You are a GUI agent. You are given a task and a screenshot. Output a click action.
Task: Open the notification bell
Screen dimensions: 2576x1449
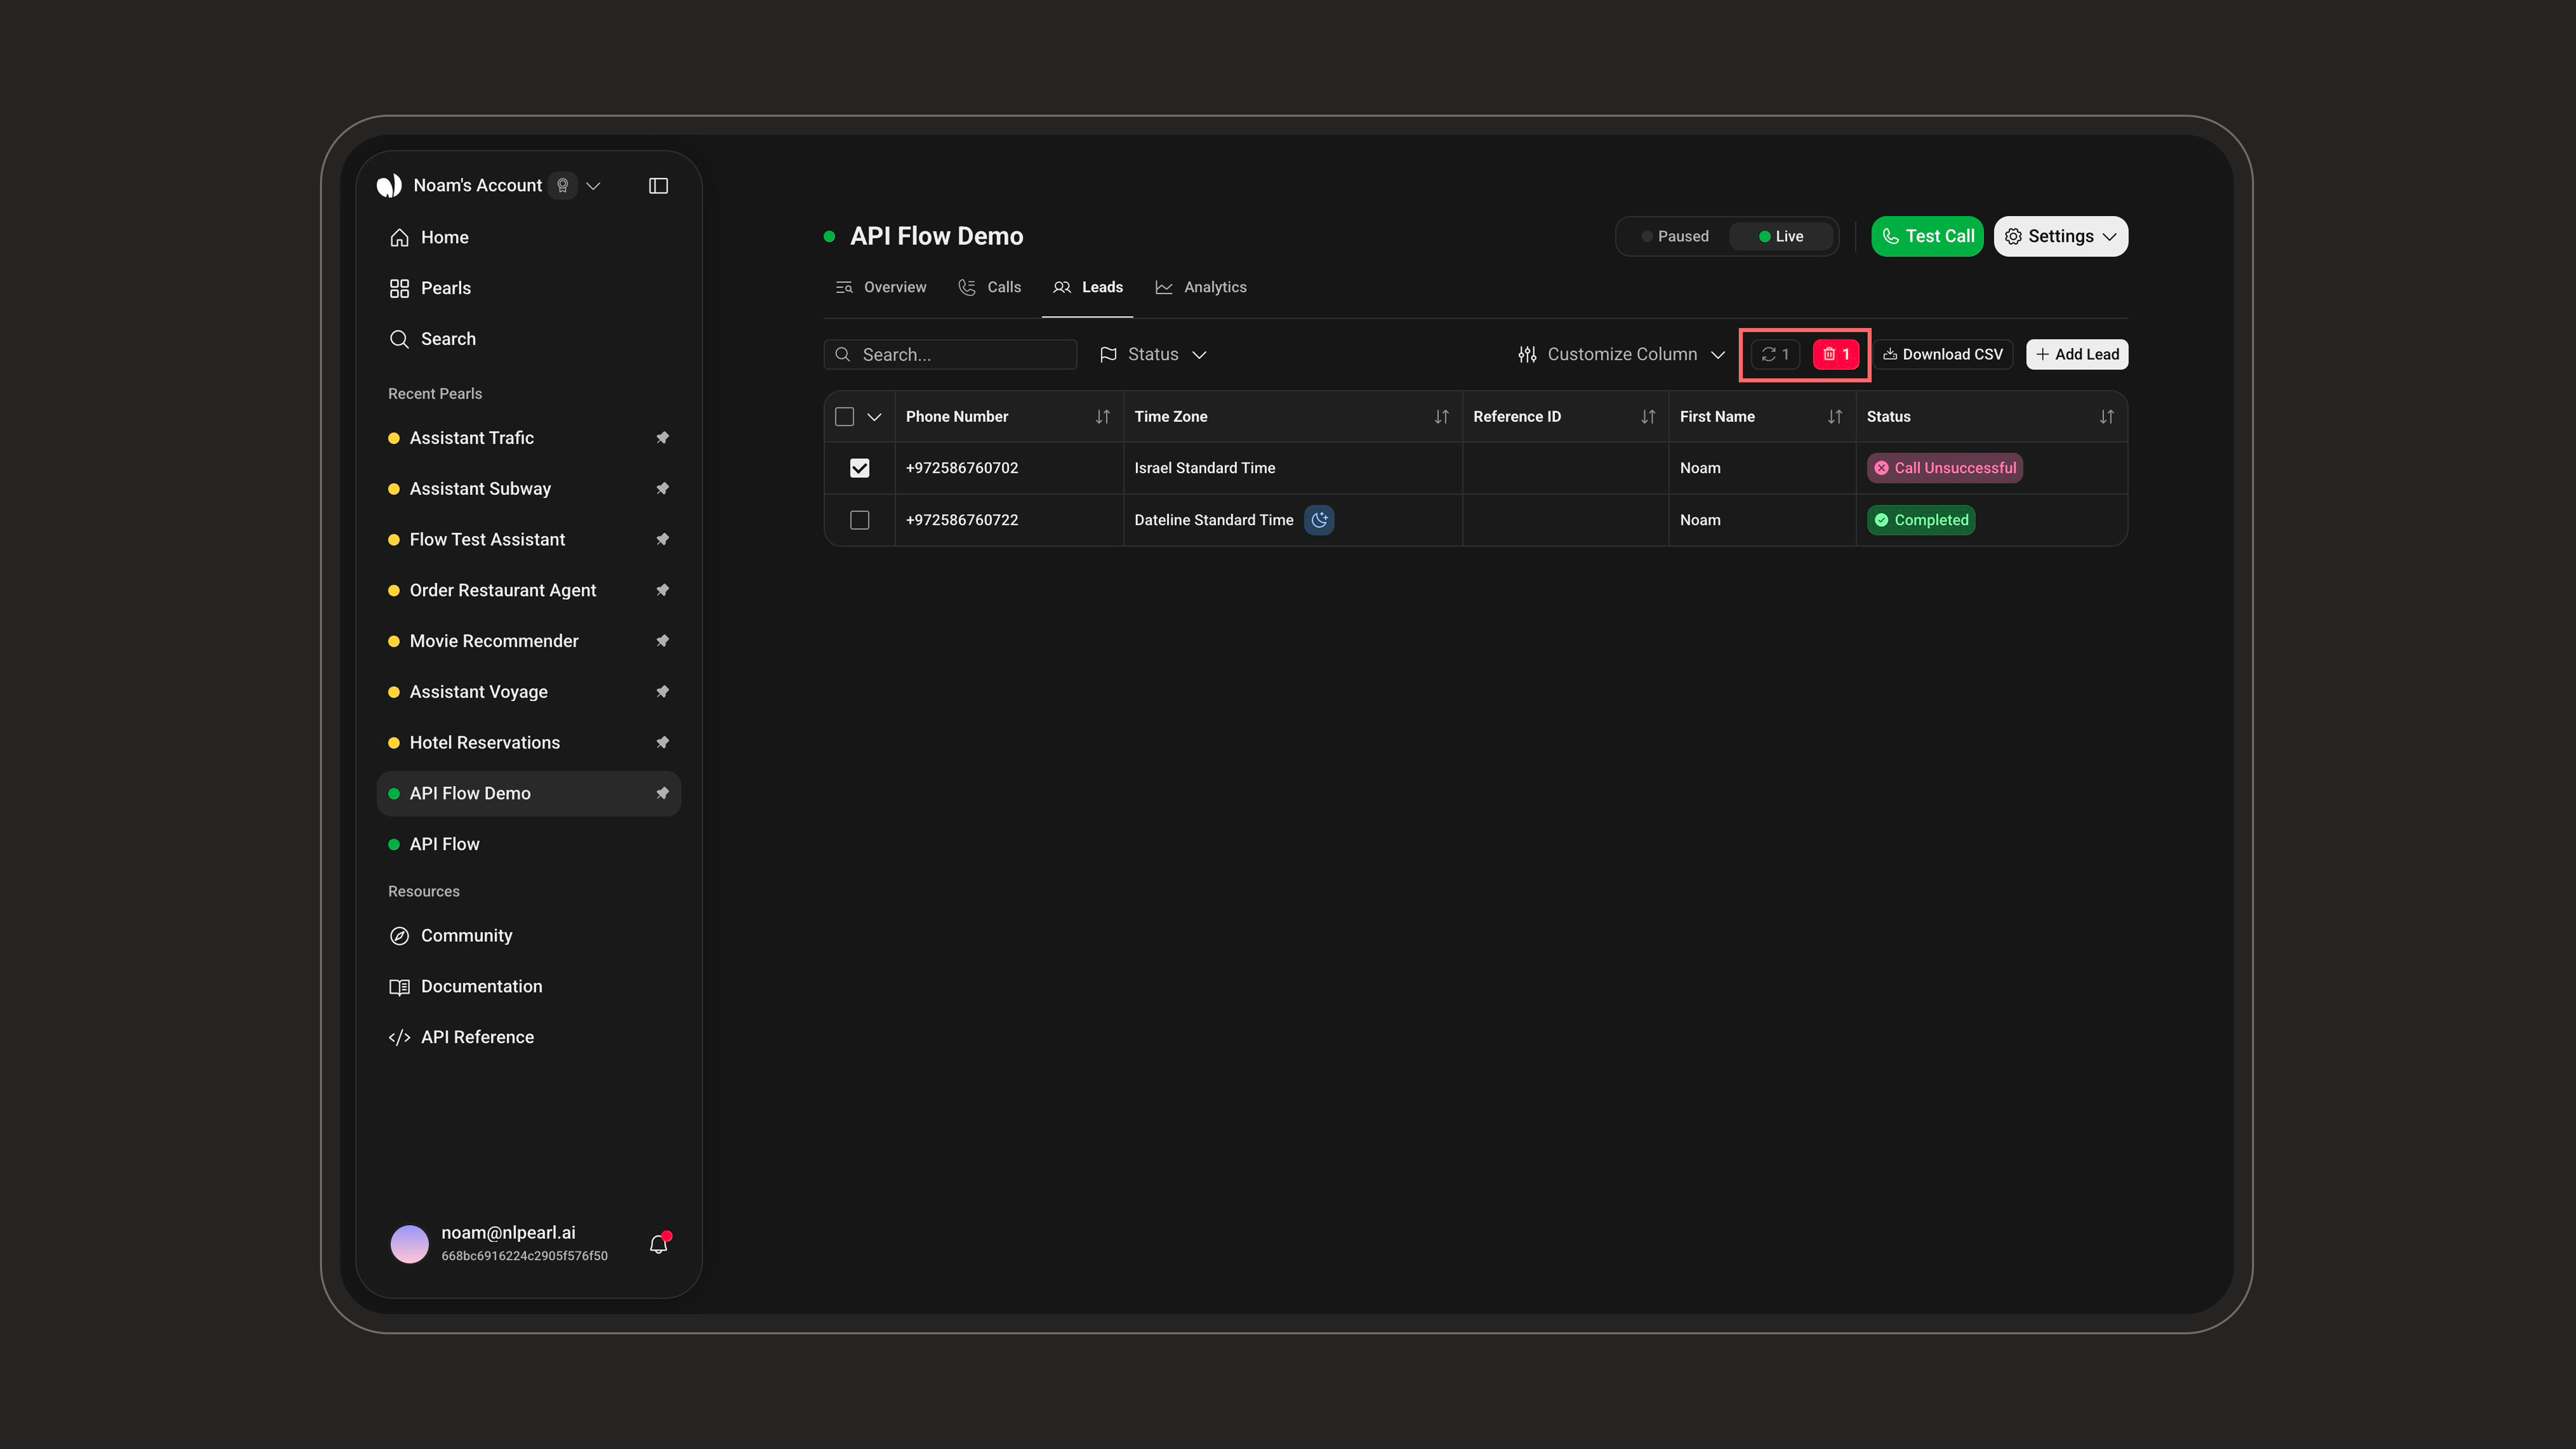tap(658, 1244)
